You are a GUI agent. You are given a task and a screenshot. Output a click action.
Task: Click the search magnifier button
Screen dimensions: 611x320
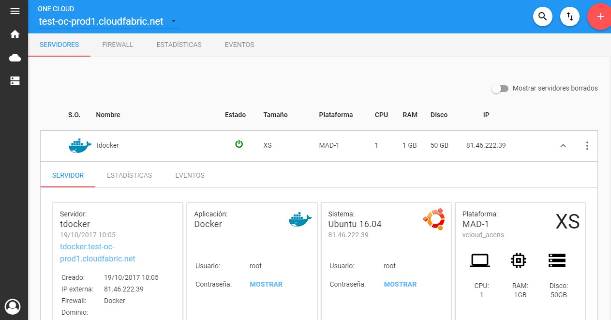point(543,16)
